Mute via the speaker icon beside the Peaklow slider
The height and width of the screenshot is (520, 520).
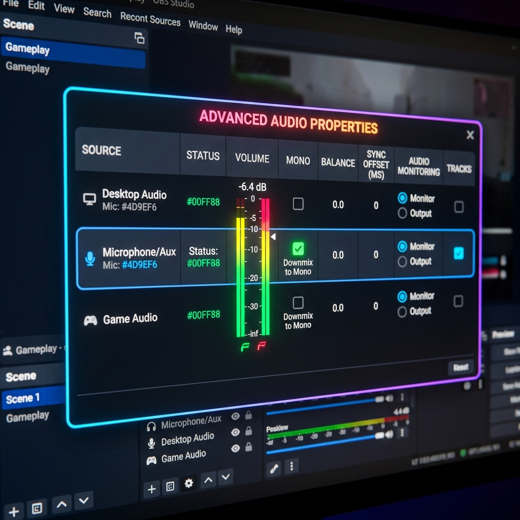pos(389,434)
